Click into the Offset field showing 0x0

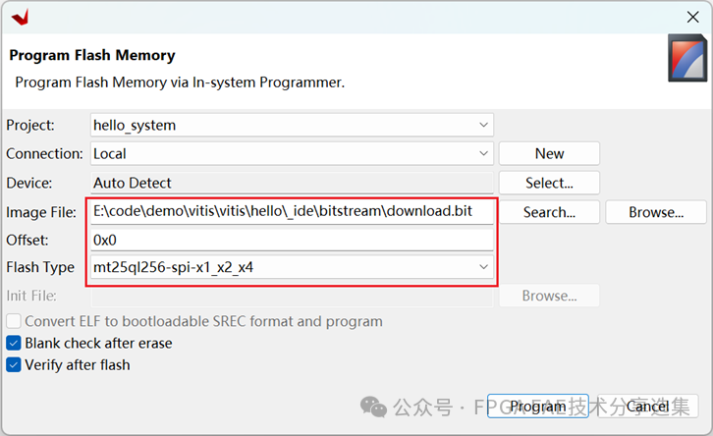[x=291, y=240]
